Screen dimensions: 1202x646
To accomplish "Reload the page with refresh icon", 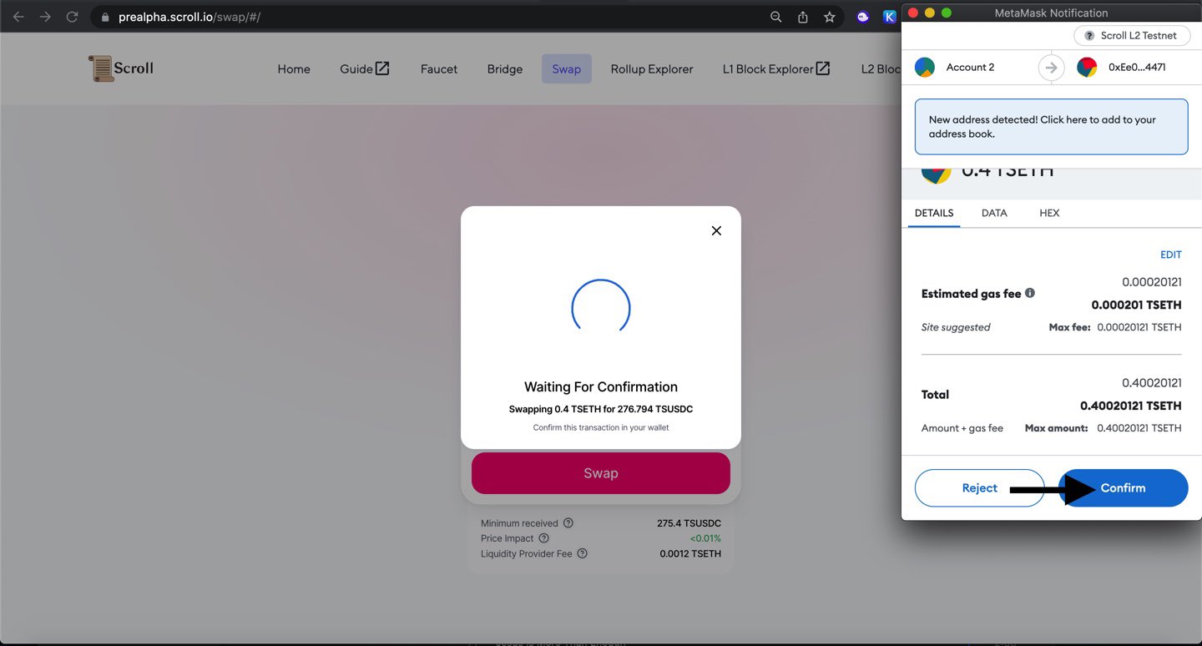I will click(x=72, y=17).
